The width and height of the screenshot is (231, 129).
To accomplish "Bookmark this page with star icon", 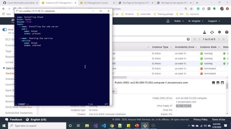I will [191, 9].
